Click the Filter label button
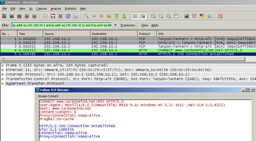 click(6, 25)
